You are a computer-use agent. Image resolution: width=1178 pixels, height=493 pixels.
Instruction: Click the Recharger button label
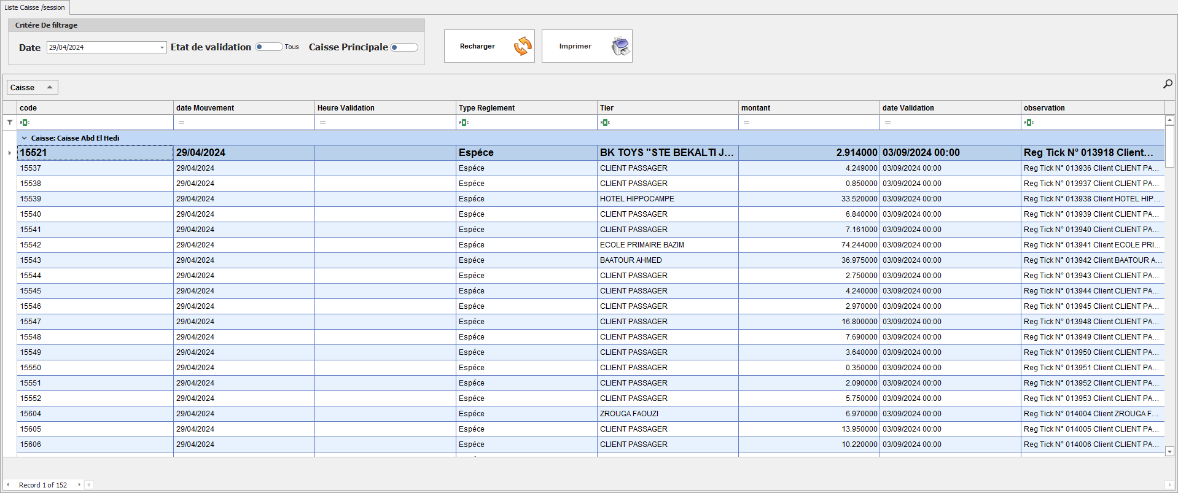pos(477,46)
